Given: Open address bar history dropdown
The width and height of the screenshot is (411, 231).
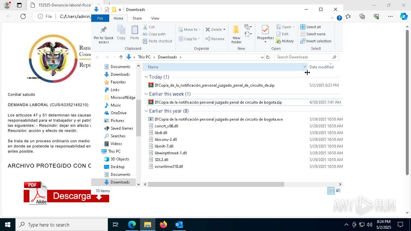Looking at the screenshot, I should point(262,57).
